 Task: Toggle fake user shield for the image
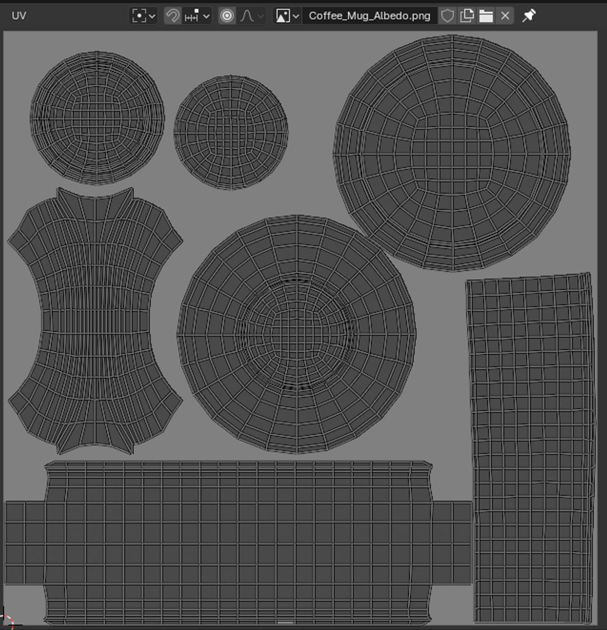447,16
